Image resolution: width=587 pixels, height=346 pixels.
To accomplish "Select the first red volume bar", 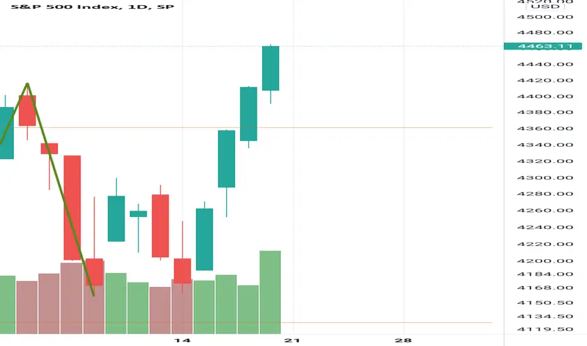I will coord(27,307).
